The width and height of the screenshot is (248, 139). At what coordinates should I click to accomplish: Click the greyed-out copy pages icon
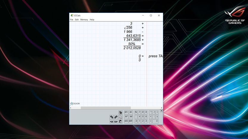[120, 117]
